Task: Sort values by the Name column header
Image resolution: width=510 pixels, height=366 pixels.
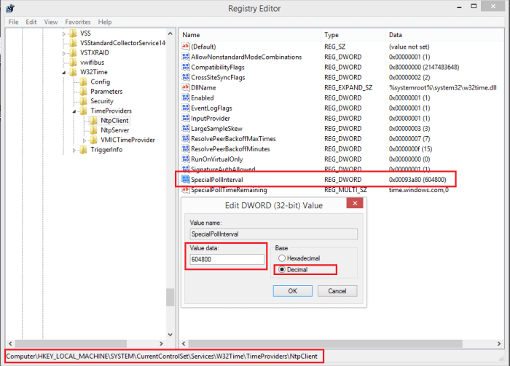Action: point(249,35)
